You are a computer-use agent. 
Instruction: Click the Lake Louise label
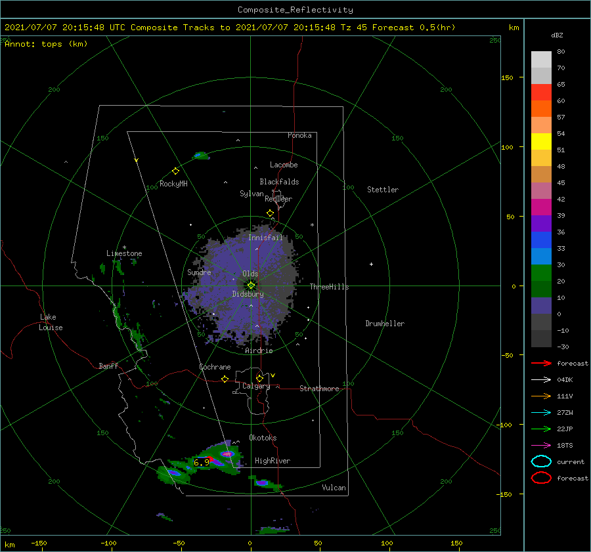tap(51, 322)
